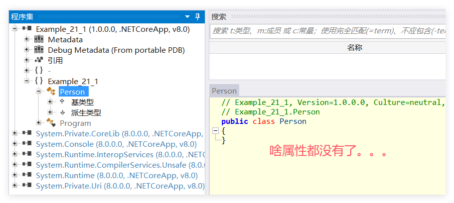
Task: Click the braces icon of Example_21_1 namespace
Action: click(39, 81)
